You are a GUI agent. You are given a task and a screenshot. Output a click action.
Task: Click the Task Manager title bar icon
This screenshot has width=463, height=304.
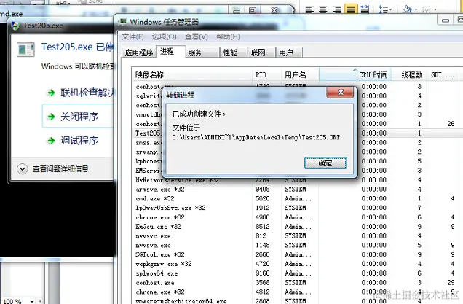click(122, 22)
